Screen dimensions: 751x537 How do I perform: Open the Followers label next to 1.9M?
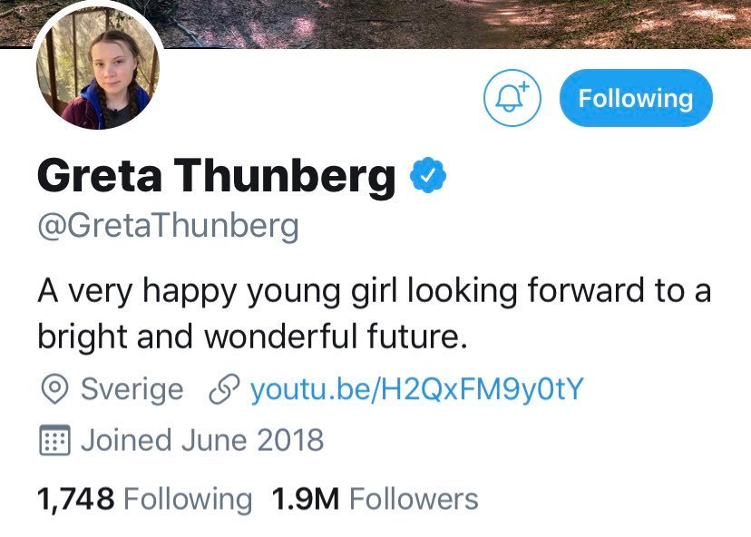413,498
